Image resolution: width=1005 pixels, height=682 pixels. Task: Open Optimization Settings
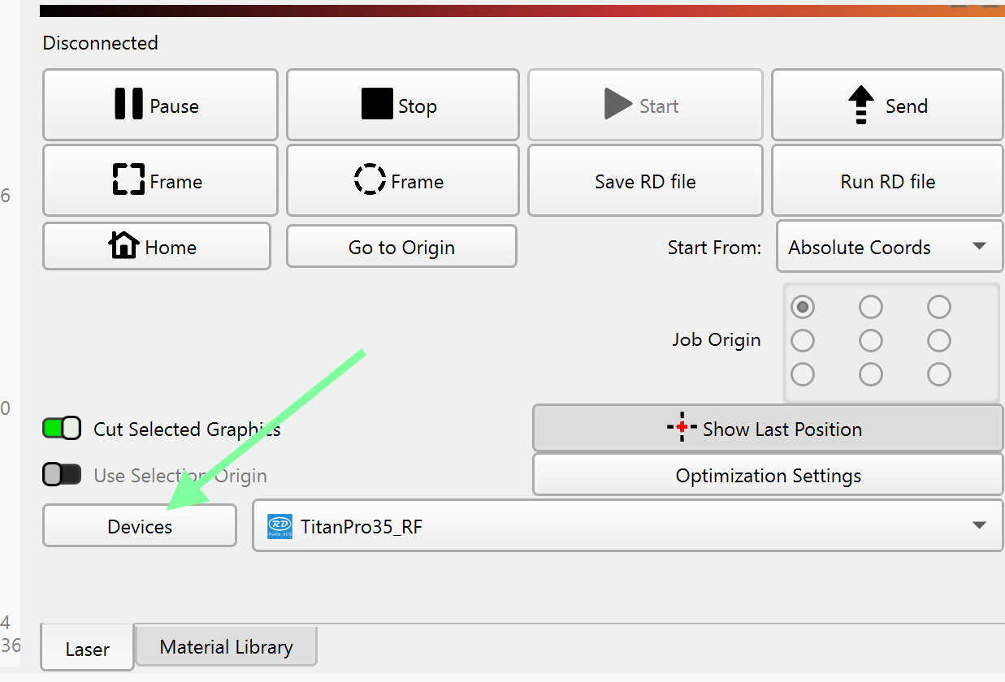(767, 475)
